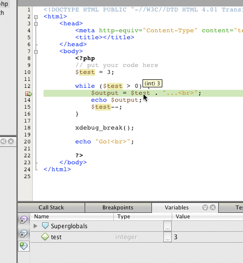The image size is (243, 263).
Task: Minimize the left side panel
Action: pos(3,141)
